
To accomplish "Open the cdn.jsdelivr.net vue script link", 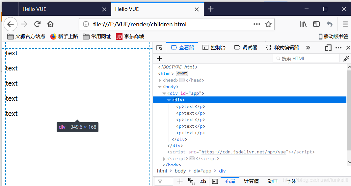I will (x=244, y=152).
